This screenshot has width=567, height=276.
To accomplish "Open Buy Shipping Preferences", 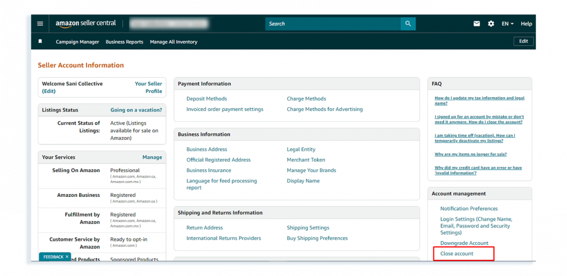I will tap(317, 238).
